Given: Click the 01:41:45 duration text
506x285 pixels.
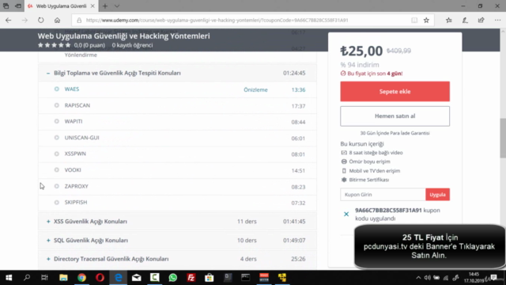Looking at the screenshot, I should tap(294, 222).
